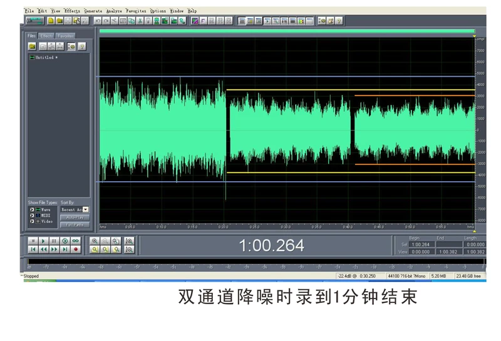Viewport: 501px width, 341px height.
Task: Click the scissors Cut toolbar icon
Action: [x=140, y=21]
